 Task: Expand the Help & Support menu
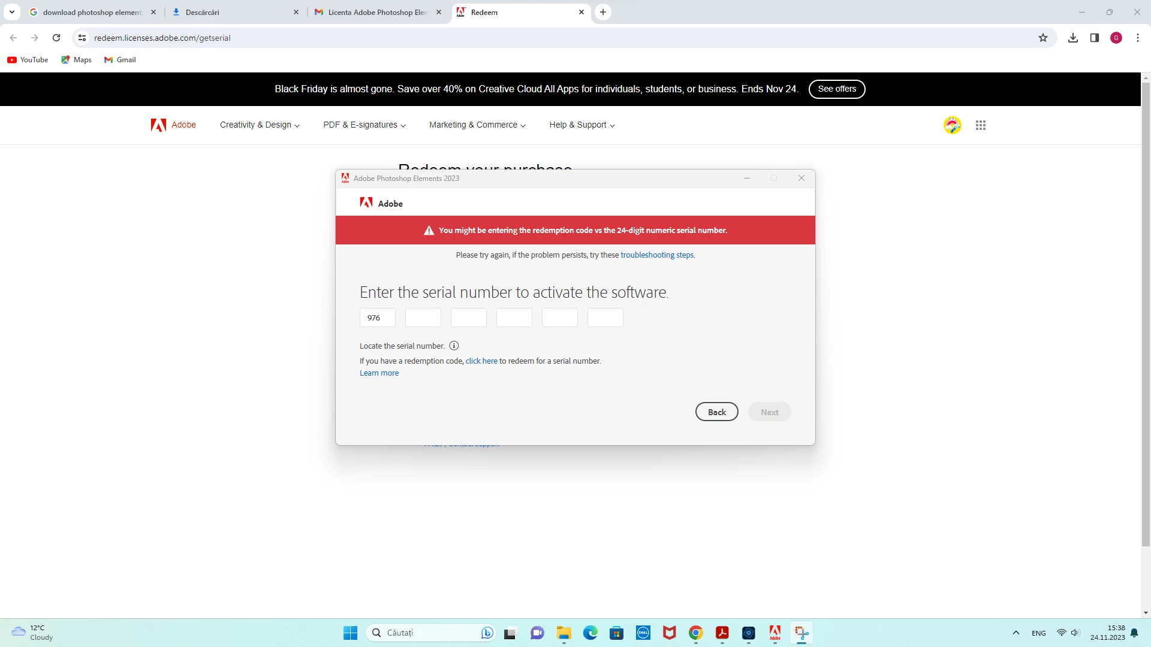coord(582,125)
